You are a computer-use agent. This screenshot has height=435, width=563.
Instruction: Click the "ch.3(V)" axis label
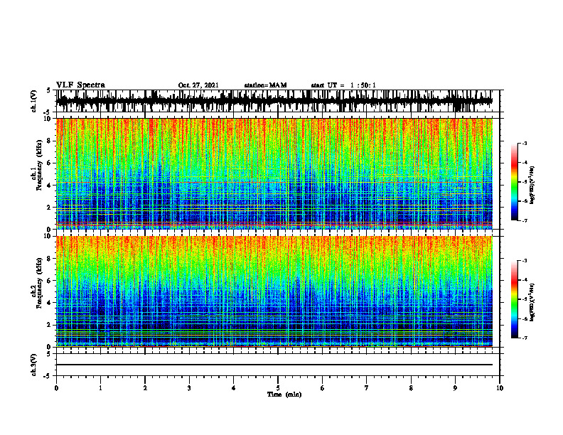(34, 365)
